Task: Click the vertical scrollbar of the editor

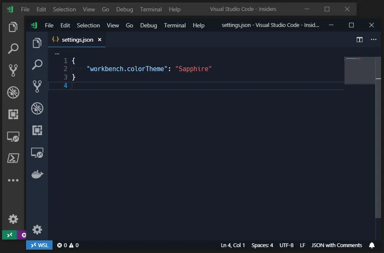Action: pos(378,137)
